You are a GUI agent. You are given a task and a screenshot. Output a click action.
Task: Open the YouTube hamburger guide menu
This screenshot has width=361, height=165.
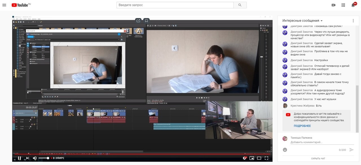4,5
